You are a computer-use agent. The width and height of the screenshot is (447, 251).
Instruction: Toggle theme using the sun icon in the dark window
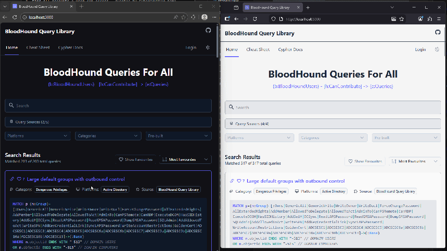pos(208,47)
